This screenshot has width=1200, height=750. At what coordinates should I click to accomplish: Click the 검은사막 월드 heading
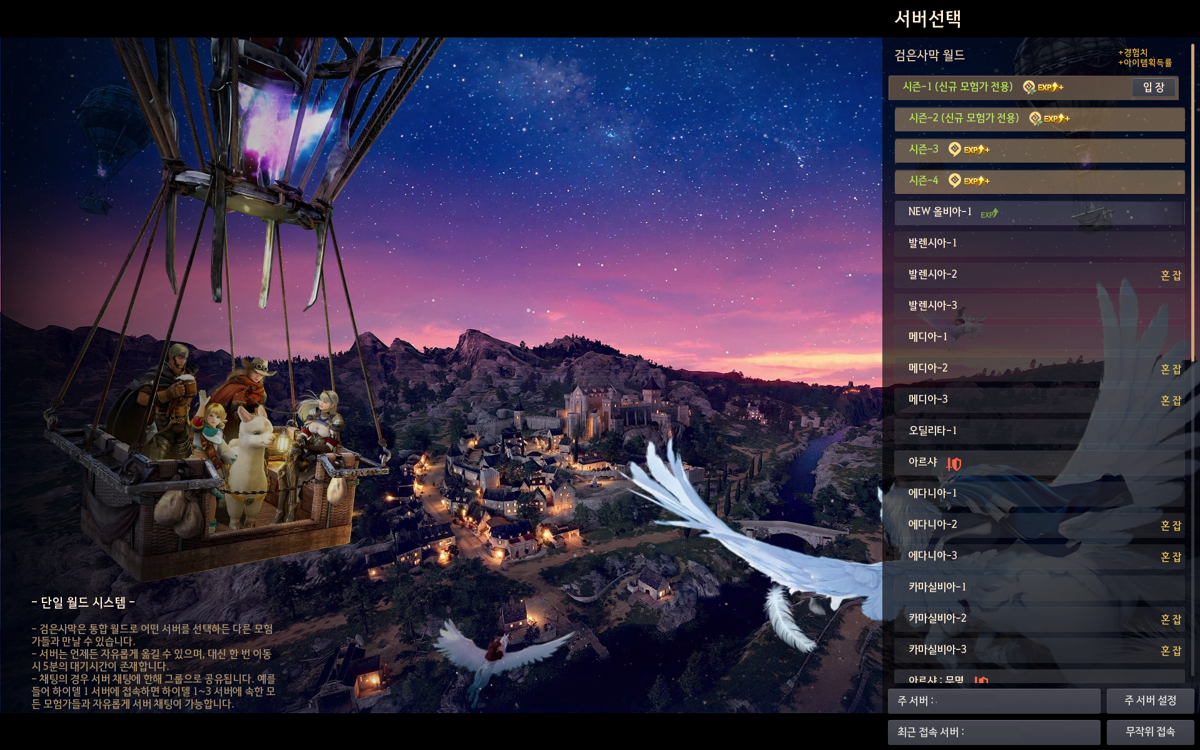click(x=929, y=56)
